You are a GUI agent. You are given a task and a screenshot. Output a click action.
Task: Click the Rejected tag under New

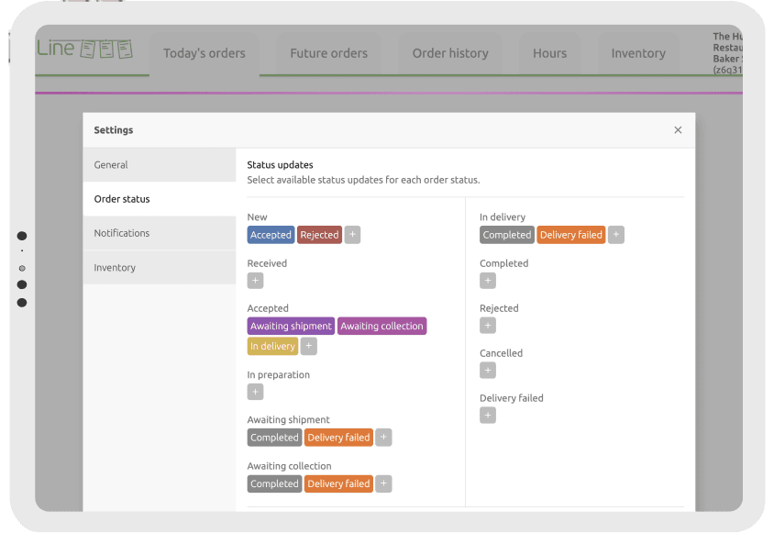click(x=319, y=234)
